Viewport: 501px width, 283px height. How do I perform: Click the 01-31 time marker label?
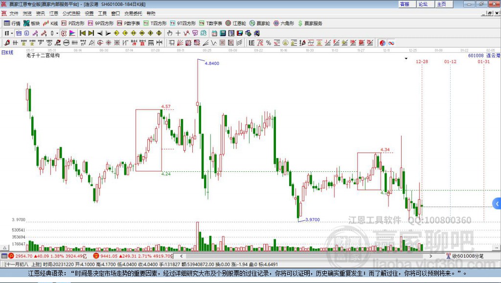(484, 61)
